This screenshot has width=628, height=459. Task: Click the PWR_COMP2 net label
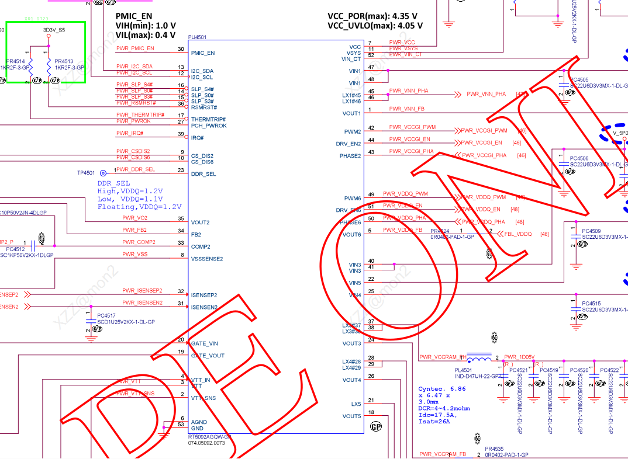pos(139,242)
